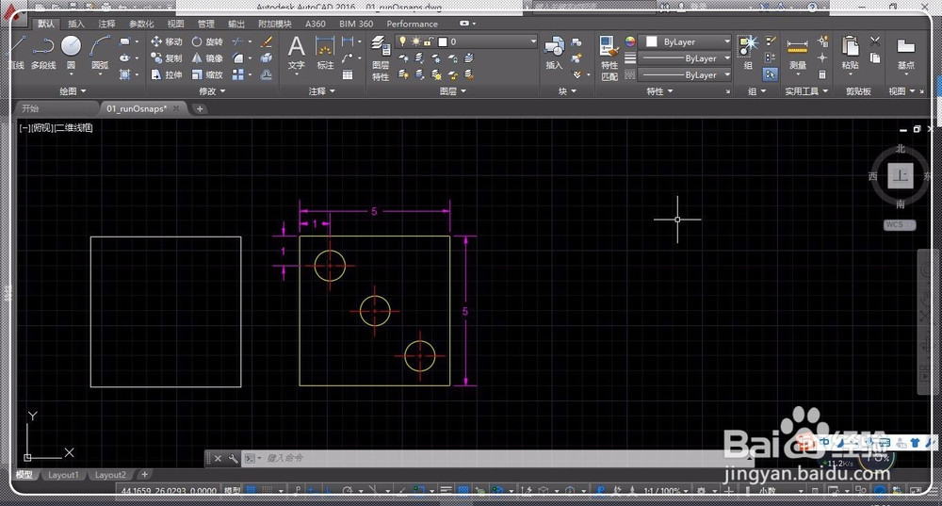This screenshot has width=942, height=506.
Task: Click Match Properties (特性匹配)
Action: tap(609, 58)
